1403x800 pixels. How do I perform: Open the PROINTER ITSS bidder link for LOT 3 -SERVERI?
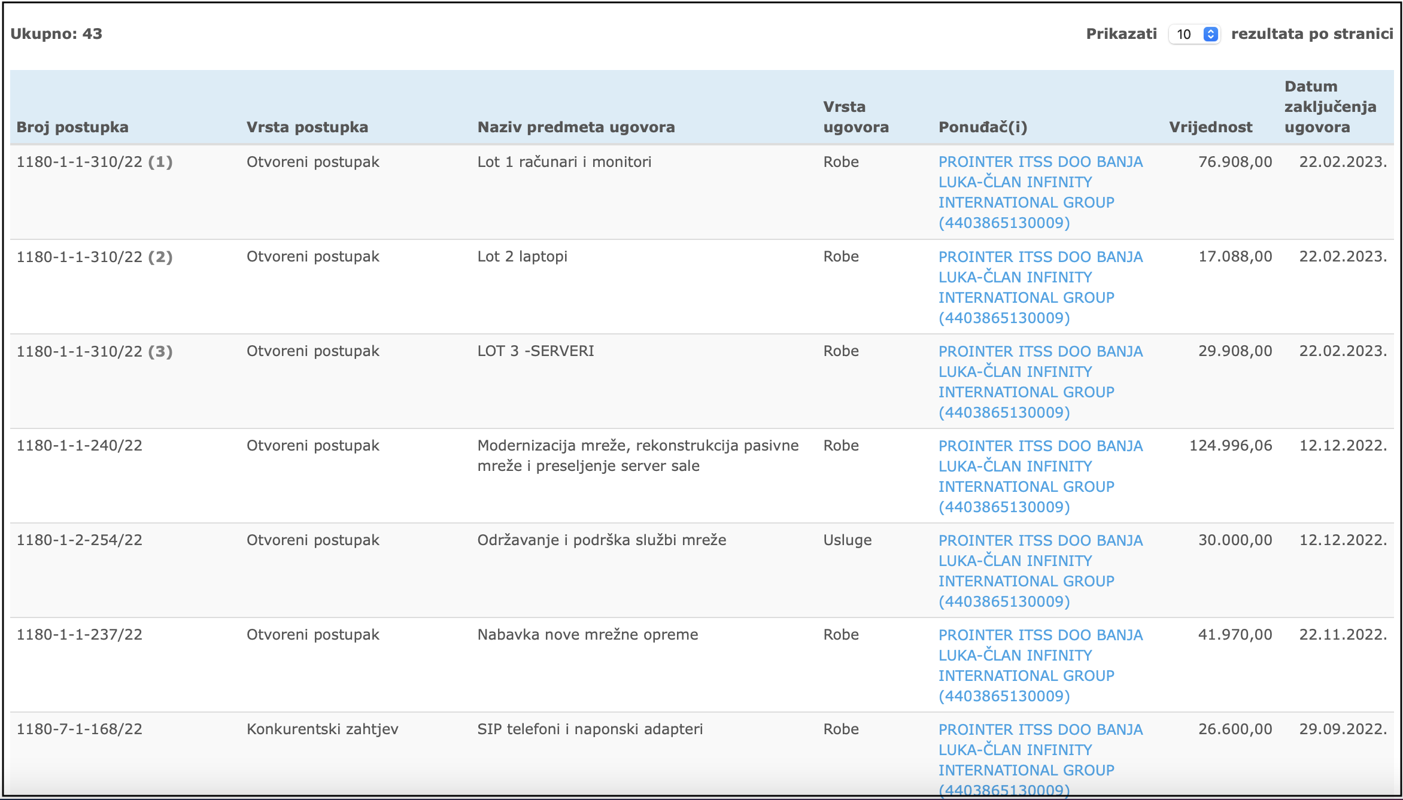[x=1040, y=382]
